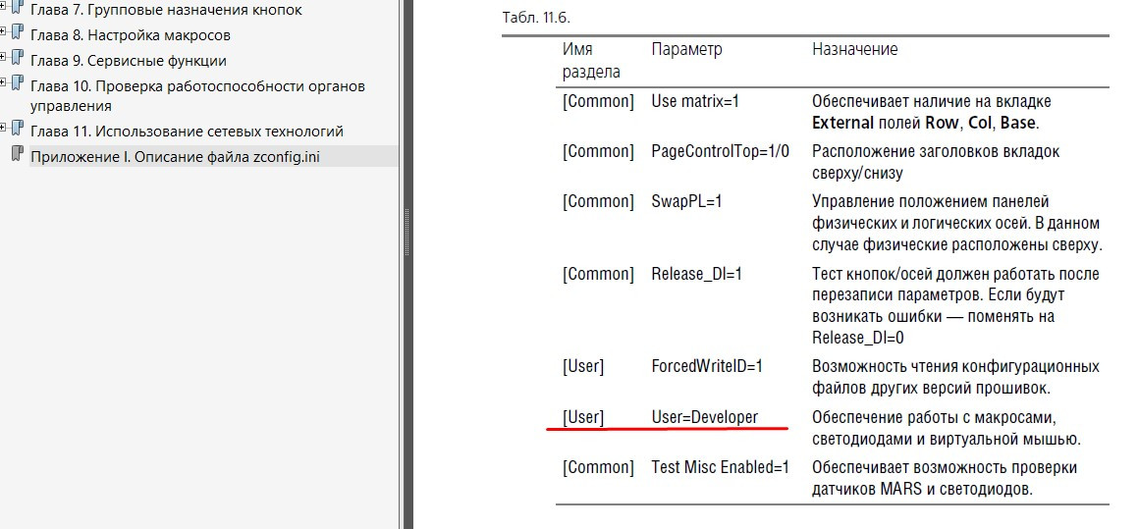This screenshot has height=529, width=1138.
Task: Click the column header Параметр
Action: [x=686, y=49]
